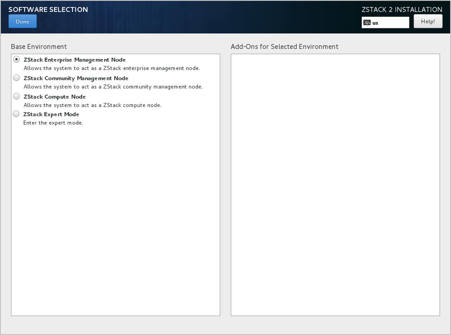The height and width of the screenshot is (335, 451).
Task: Click the community management node description line
Action: click(113, 87)
